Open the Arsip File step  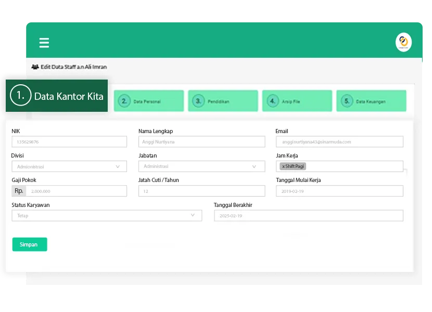coord(297,101)
